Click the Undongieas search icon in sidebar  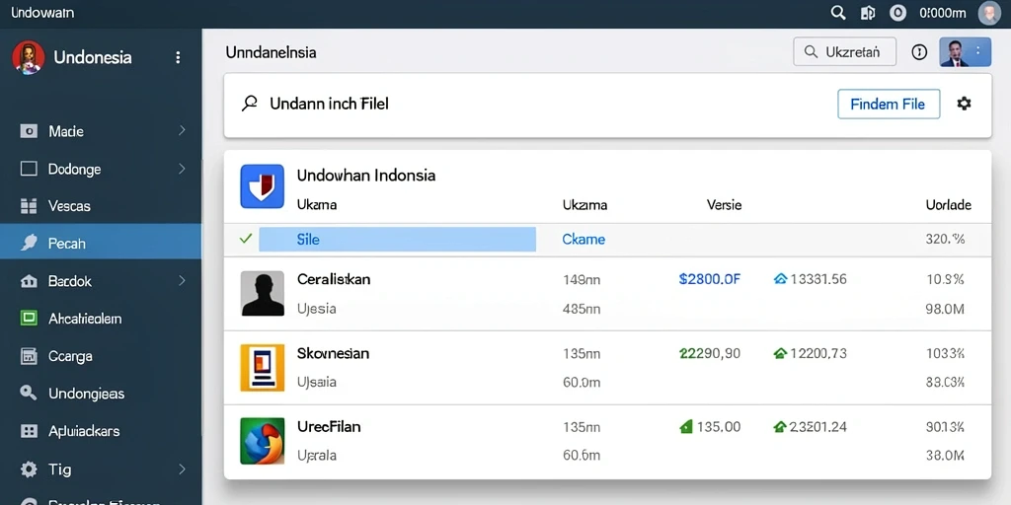[29, 393]
